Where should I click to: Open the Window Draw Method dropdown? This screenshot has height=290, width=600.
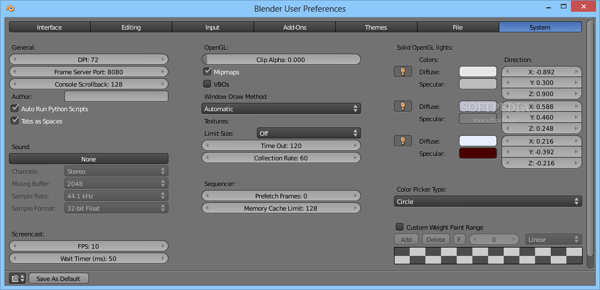click(x=282, y=109)
